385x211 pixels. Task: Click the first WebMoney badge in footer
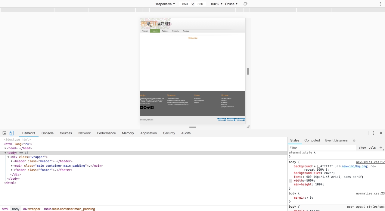[222, 119]
